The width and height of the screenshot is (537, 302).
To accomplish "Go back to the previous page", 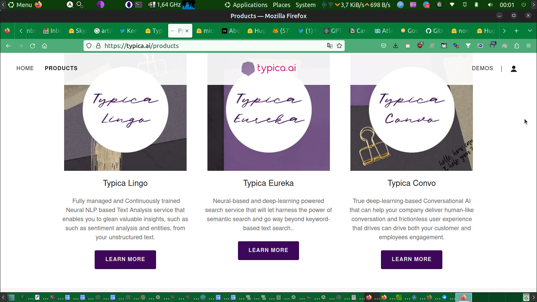I will [x=8, y=46].
